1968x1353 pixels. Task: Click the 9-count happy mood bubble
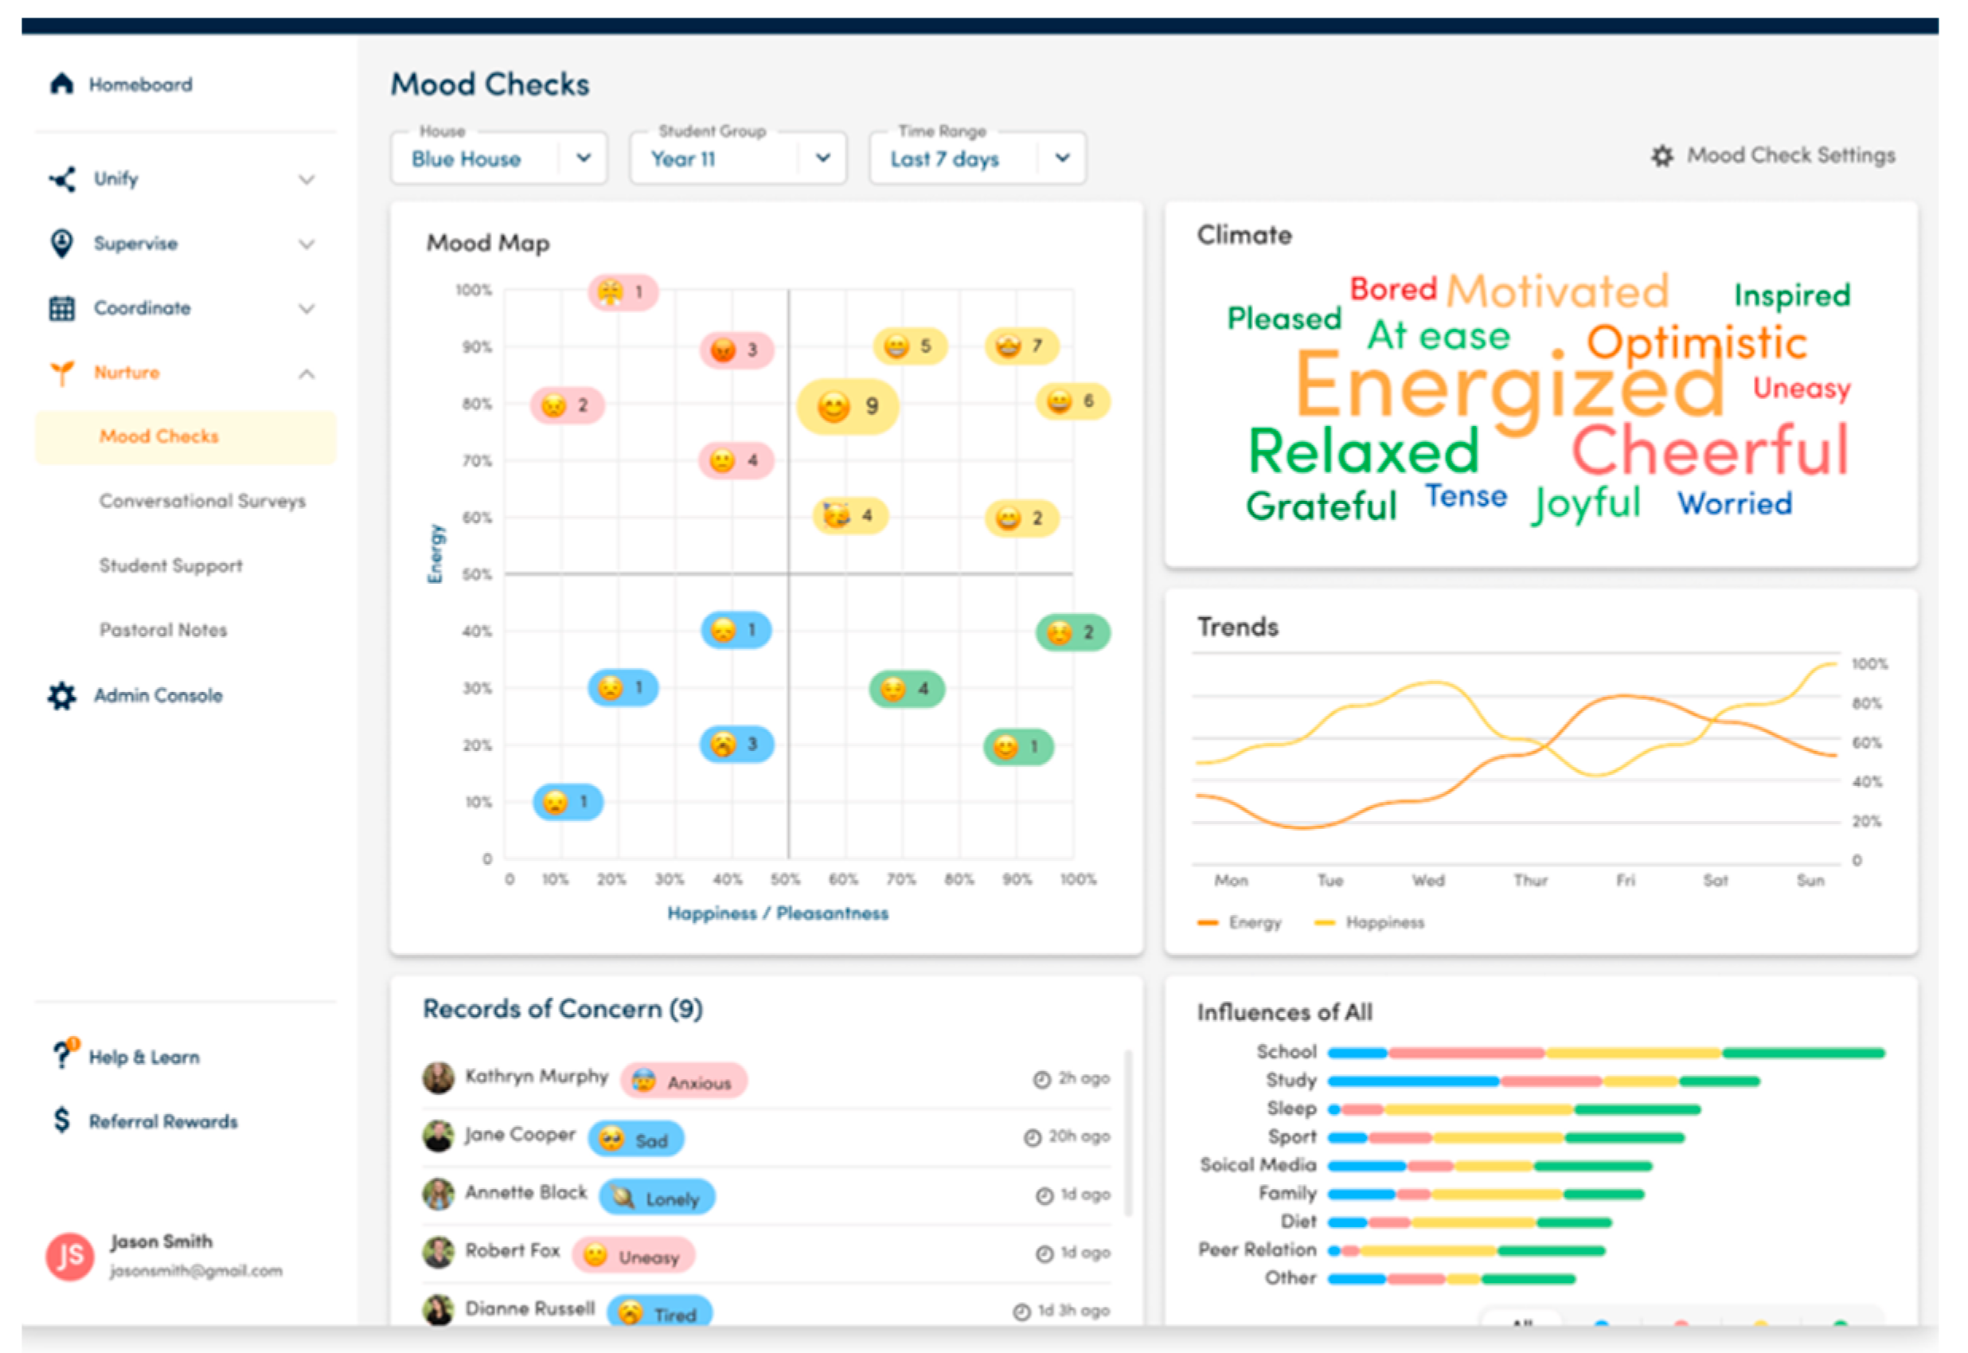pos(848,407)
